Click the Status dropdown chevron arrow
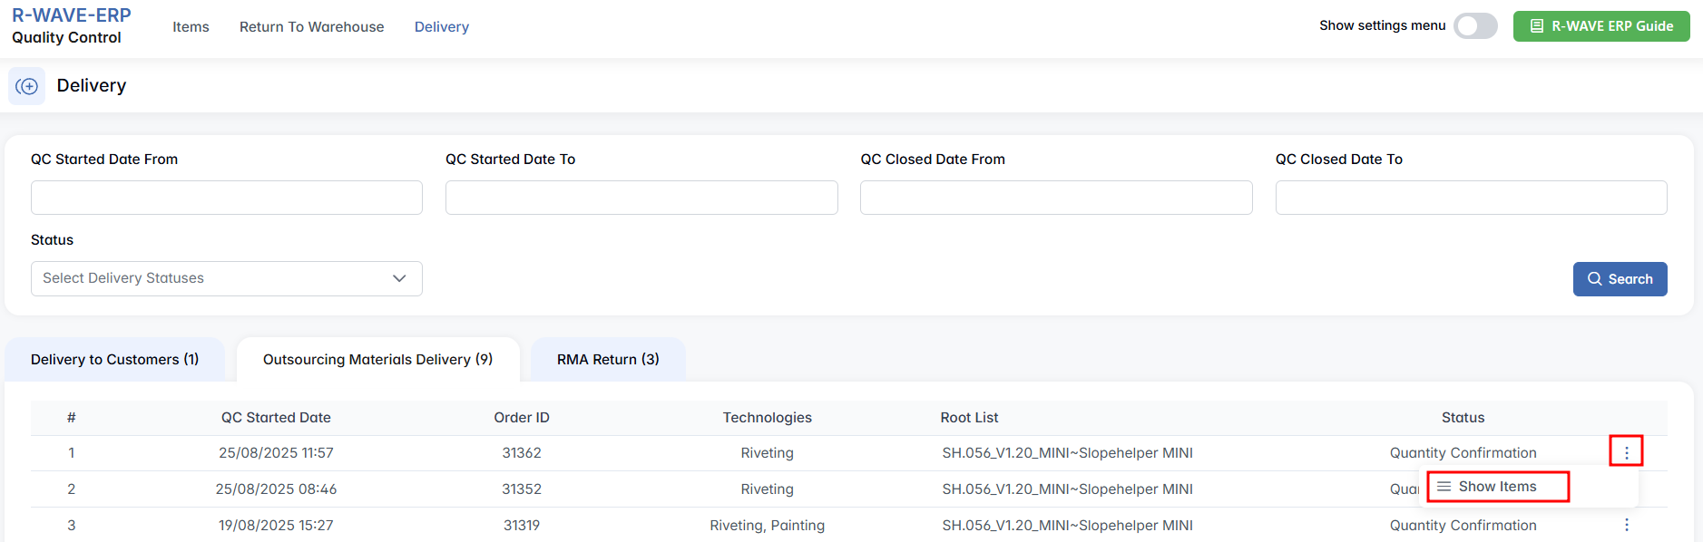 coord(399,278)
